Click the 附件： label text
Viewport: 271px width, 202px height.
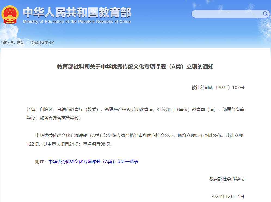(42, 161)
